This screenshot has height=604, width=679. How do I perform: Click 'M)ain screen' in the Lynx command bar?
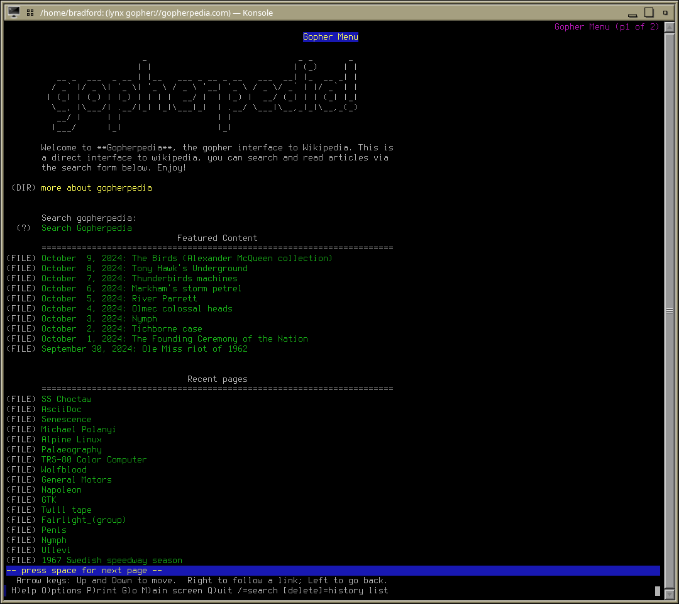point(172,591)
